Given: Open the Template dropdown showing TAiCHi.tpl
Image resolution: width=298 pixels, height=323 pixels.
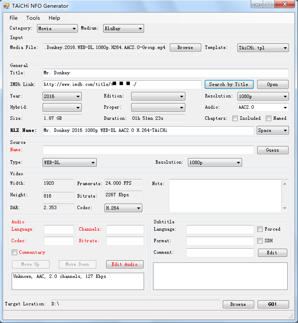Looking at the screenshot, I should click(263, 48).
